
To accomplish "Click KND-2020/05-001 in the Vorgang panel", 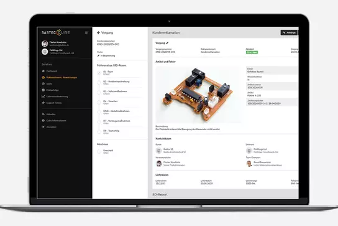I will point(108,44).
